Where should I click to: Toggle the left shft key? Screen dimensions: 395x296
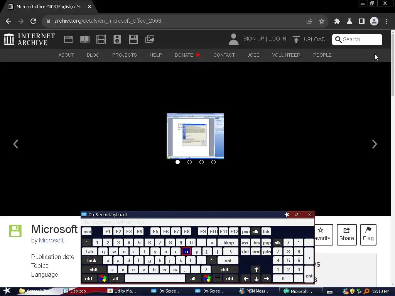coord(94,269)
